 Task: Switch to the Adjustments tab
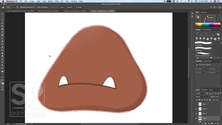[207, 61]
